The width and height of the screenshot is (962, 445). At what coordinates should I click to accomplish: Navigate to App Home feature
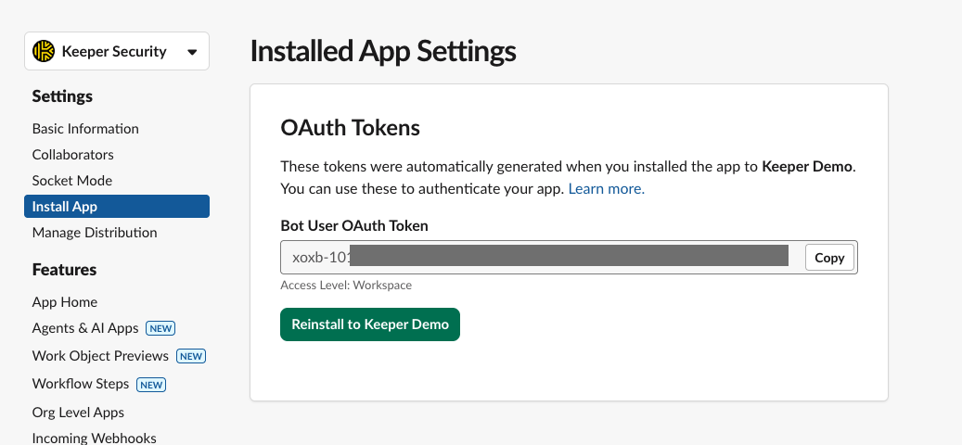(x=65, y=302)
